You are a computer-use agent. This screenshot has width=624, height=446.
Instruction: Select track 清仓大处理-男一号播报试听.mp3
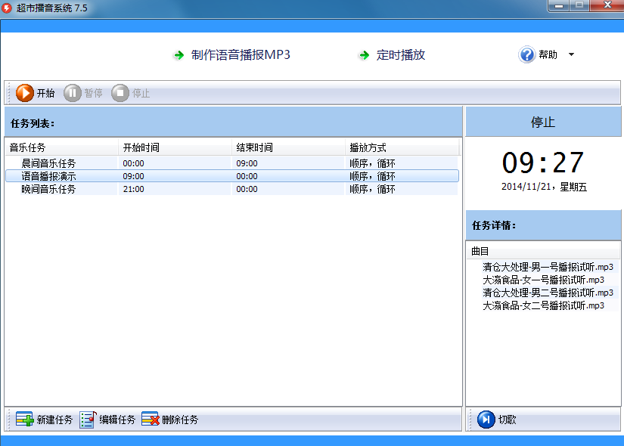click(548, 267)
